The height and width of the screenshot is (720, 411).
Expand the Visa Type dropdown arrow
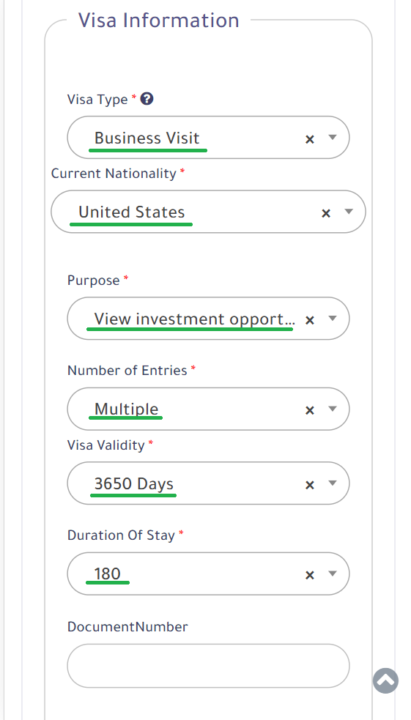(x=333, y=137)
